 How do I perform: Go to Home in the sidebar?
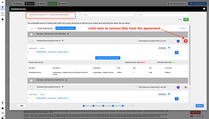click(2, 8)
